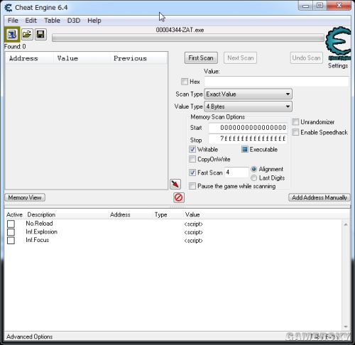Enable the Inf.Focus script checkbox
Image resolution: width=355 pixels, height=345 pixels.
11,240
